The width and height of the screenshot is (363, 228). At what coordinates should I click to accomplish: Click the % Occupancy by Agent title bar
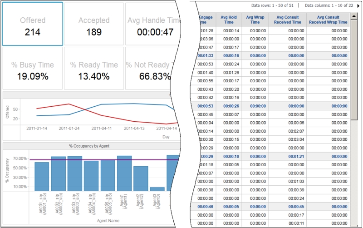(90, 146)
